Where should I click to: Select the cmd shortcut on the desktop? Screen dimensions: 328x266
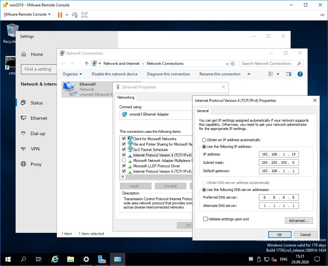(x=11, y=65)
